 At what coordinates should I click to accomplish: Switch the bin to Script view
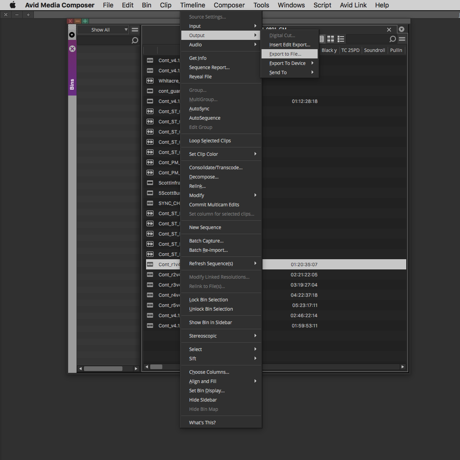coord(341,39)
